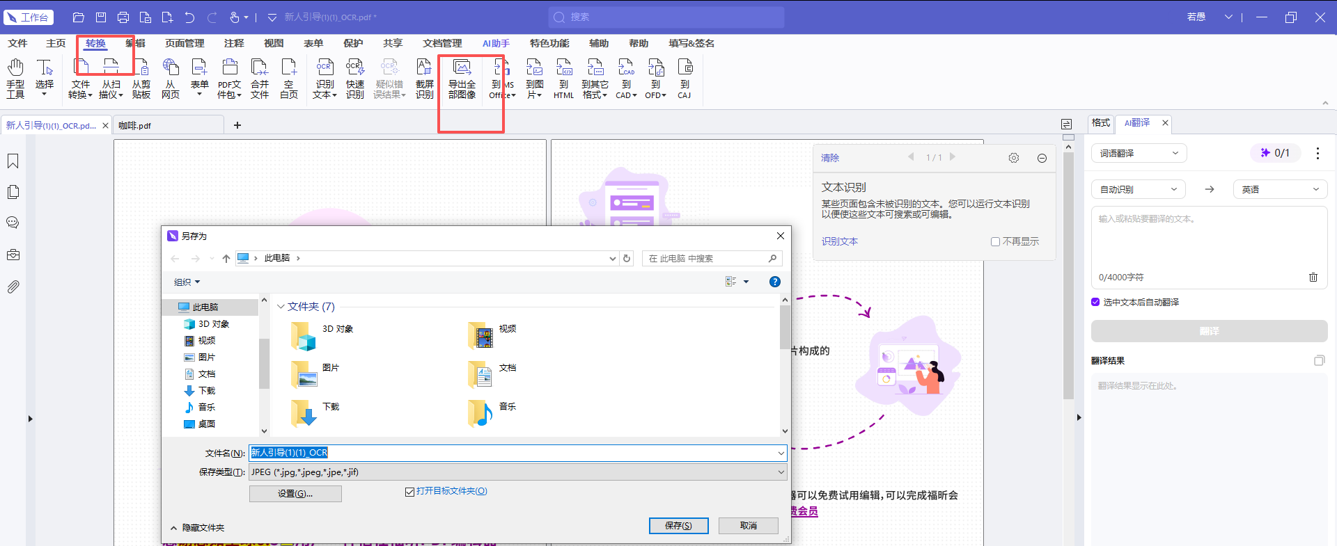Switch to the 页面管理 ribbon tab
Viewport: 1337px width, 546px height.
[x=185, y=43]
